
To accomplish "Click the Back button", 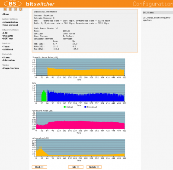I will point(39,167).
